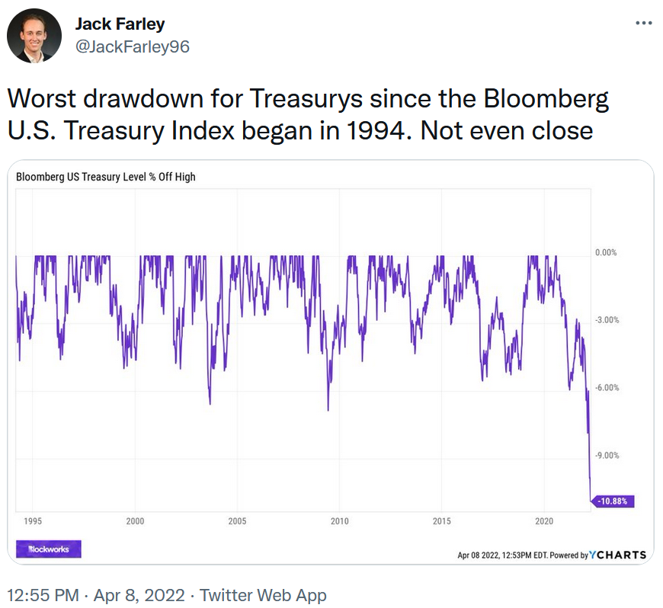Click the 2020 x-axis year label
663x608 pixels.
(x=544, y=521)
